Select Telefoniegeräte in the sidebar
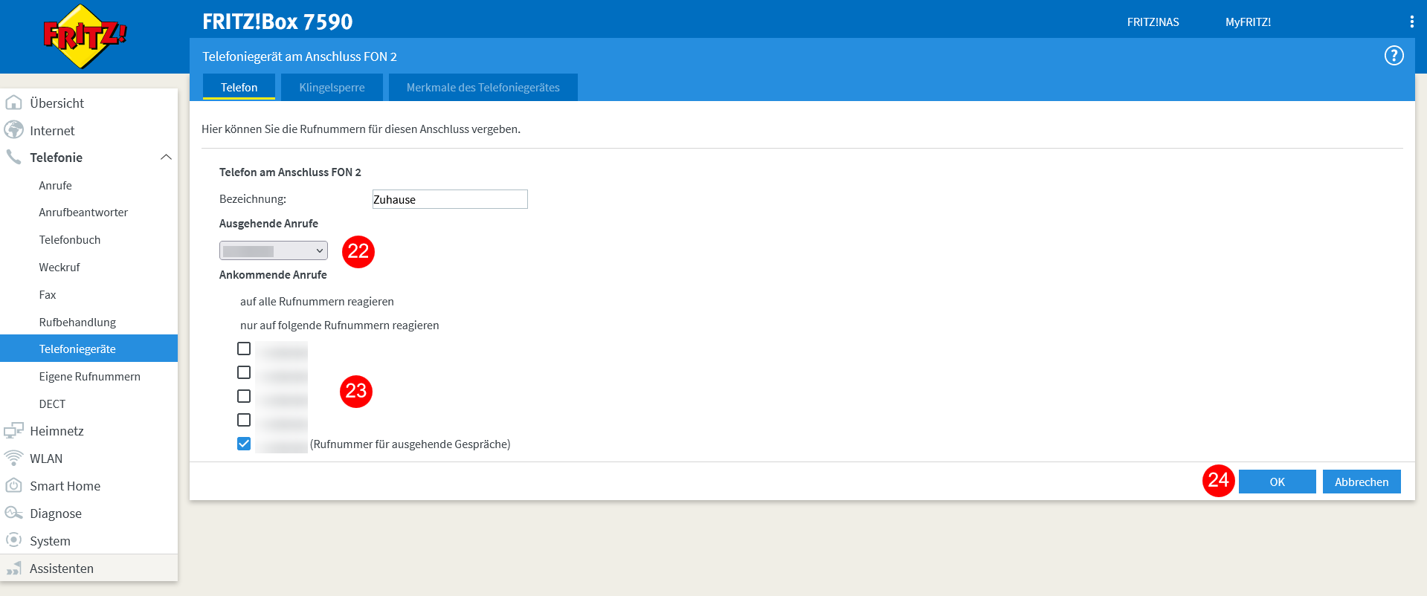Image resolution: width=1427 pixels, height=596 pixels. coord(88,349)
